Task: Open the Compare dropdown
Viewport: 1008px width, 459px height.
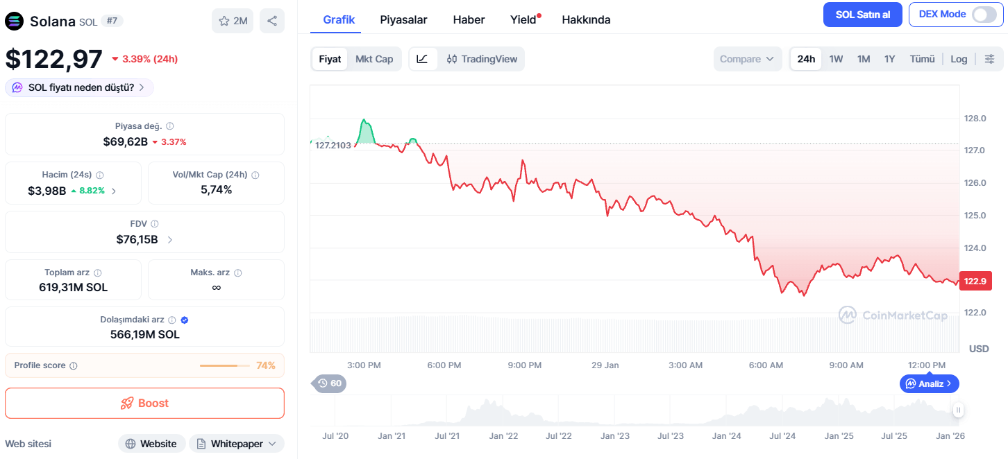Action: pyautogui.click(x=747, y=59)
